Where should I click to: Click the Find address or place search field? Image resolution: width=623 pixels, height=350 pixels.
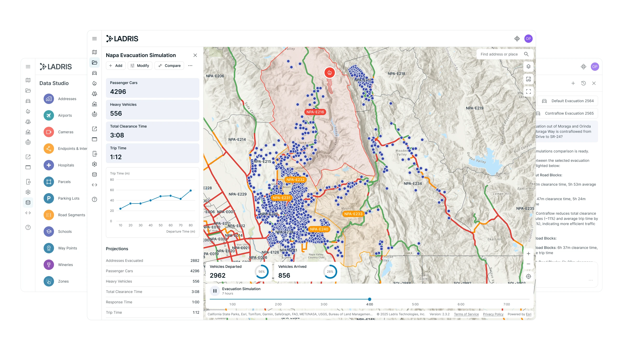(x=502, y=54)
